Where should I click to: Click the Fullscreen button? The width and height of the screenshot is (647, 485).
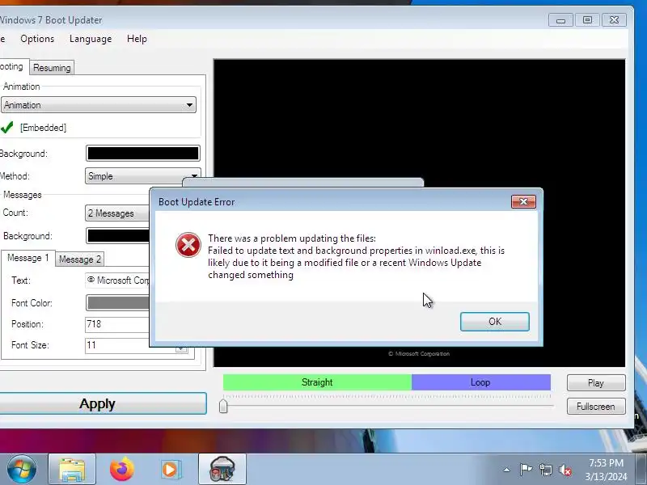click(x=596, y=407)
